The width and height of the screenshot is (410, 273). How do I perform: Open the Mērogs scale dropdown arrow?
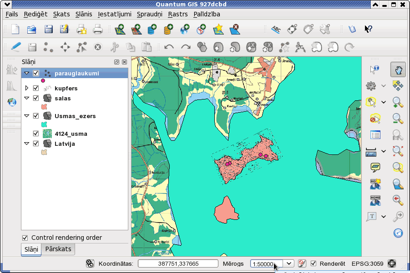point(289,263)
